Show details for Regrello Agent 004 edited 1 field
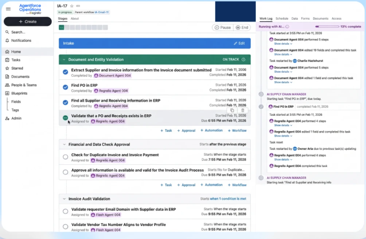Image resolution: width=366 pixels, height=239 pixels. point(283,136)
